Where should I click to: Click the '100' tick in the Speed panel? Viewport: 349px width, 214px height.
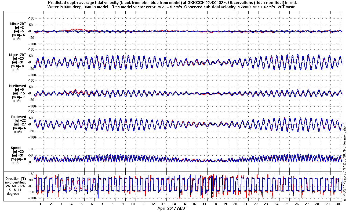point(32,149)
